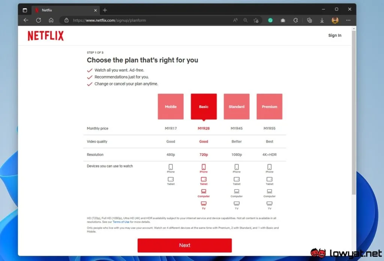Click the Computer icon under Standard plan
The height and width of the screenshot is (261, 384).
click(237, 191)
